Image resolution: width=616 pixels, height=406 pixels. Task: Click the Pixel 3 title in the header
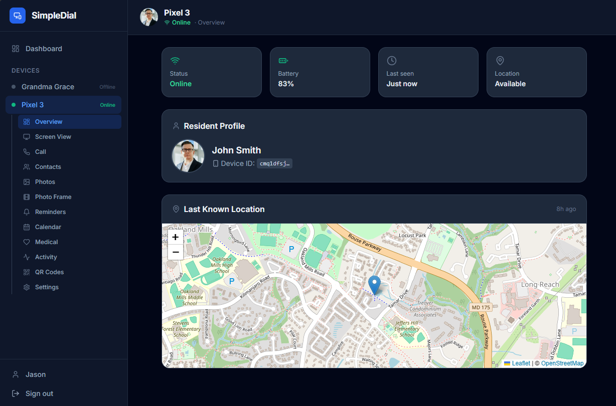(177, 13)
